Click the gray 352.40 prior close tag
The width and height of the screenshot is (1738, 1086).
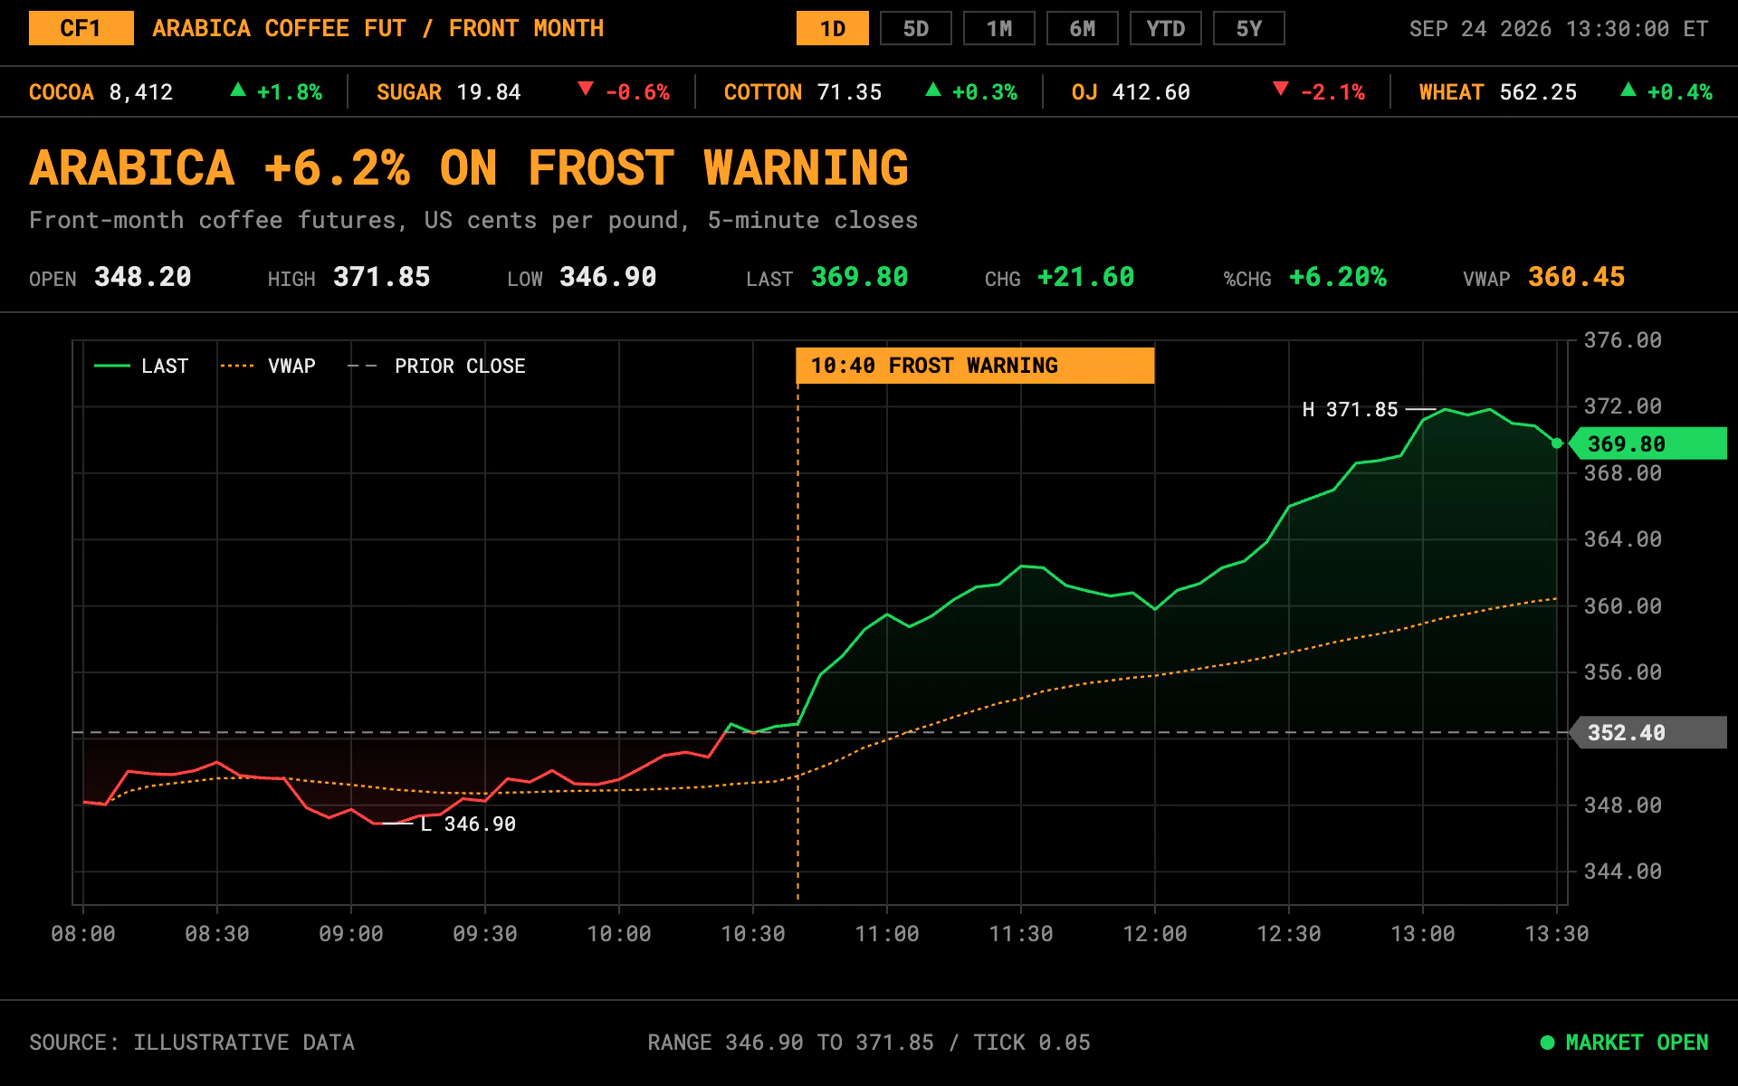[1647, 732]
